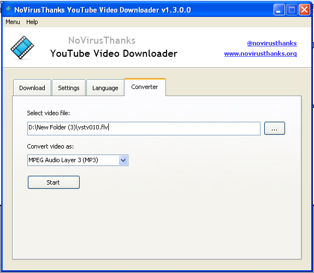This screenshot has height=273, width=314.
Task: Open the Help menu
Action: tap(32, 22)
